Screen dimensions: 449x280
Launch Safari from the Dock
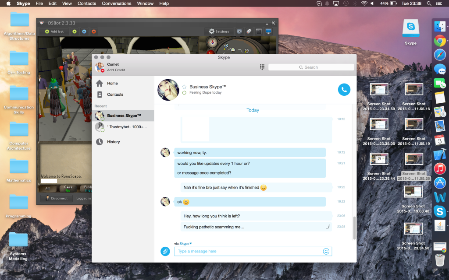click(440, 55)
